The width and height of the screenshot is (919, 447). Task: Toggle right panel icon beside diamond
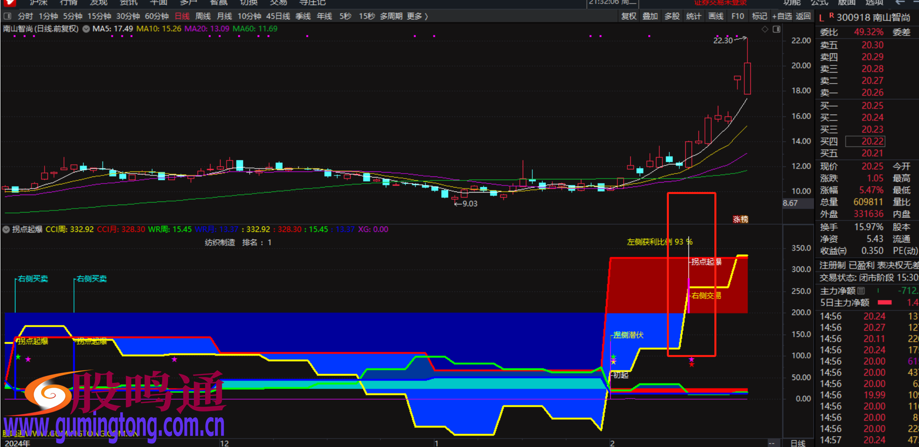pyautogui.click(x=776, y=29)
